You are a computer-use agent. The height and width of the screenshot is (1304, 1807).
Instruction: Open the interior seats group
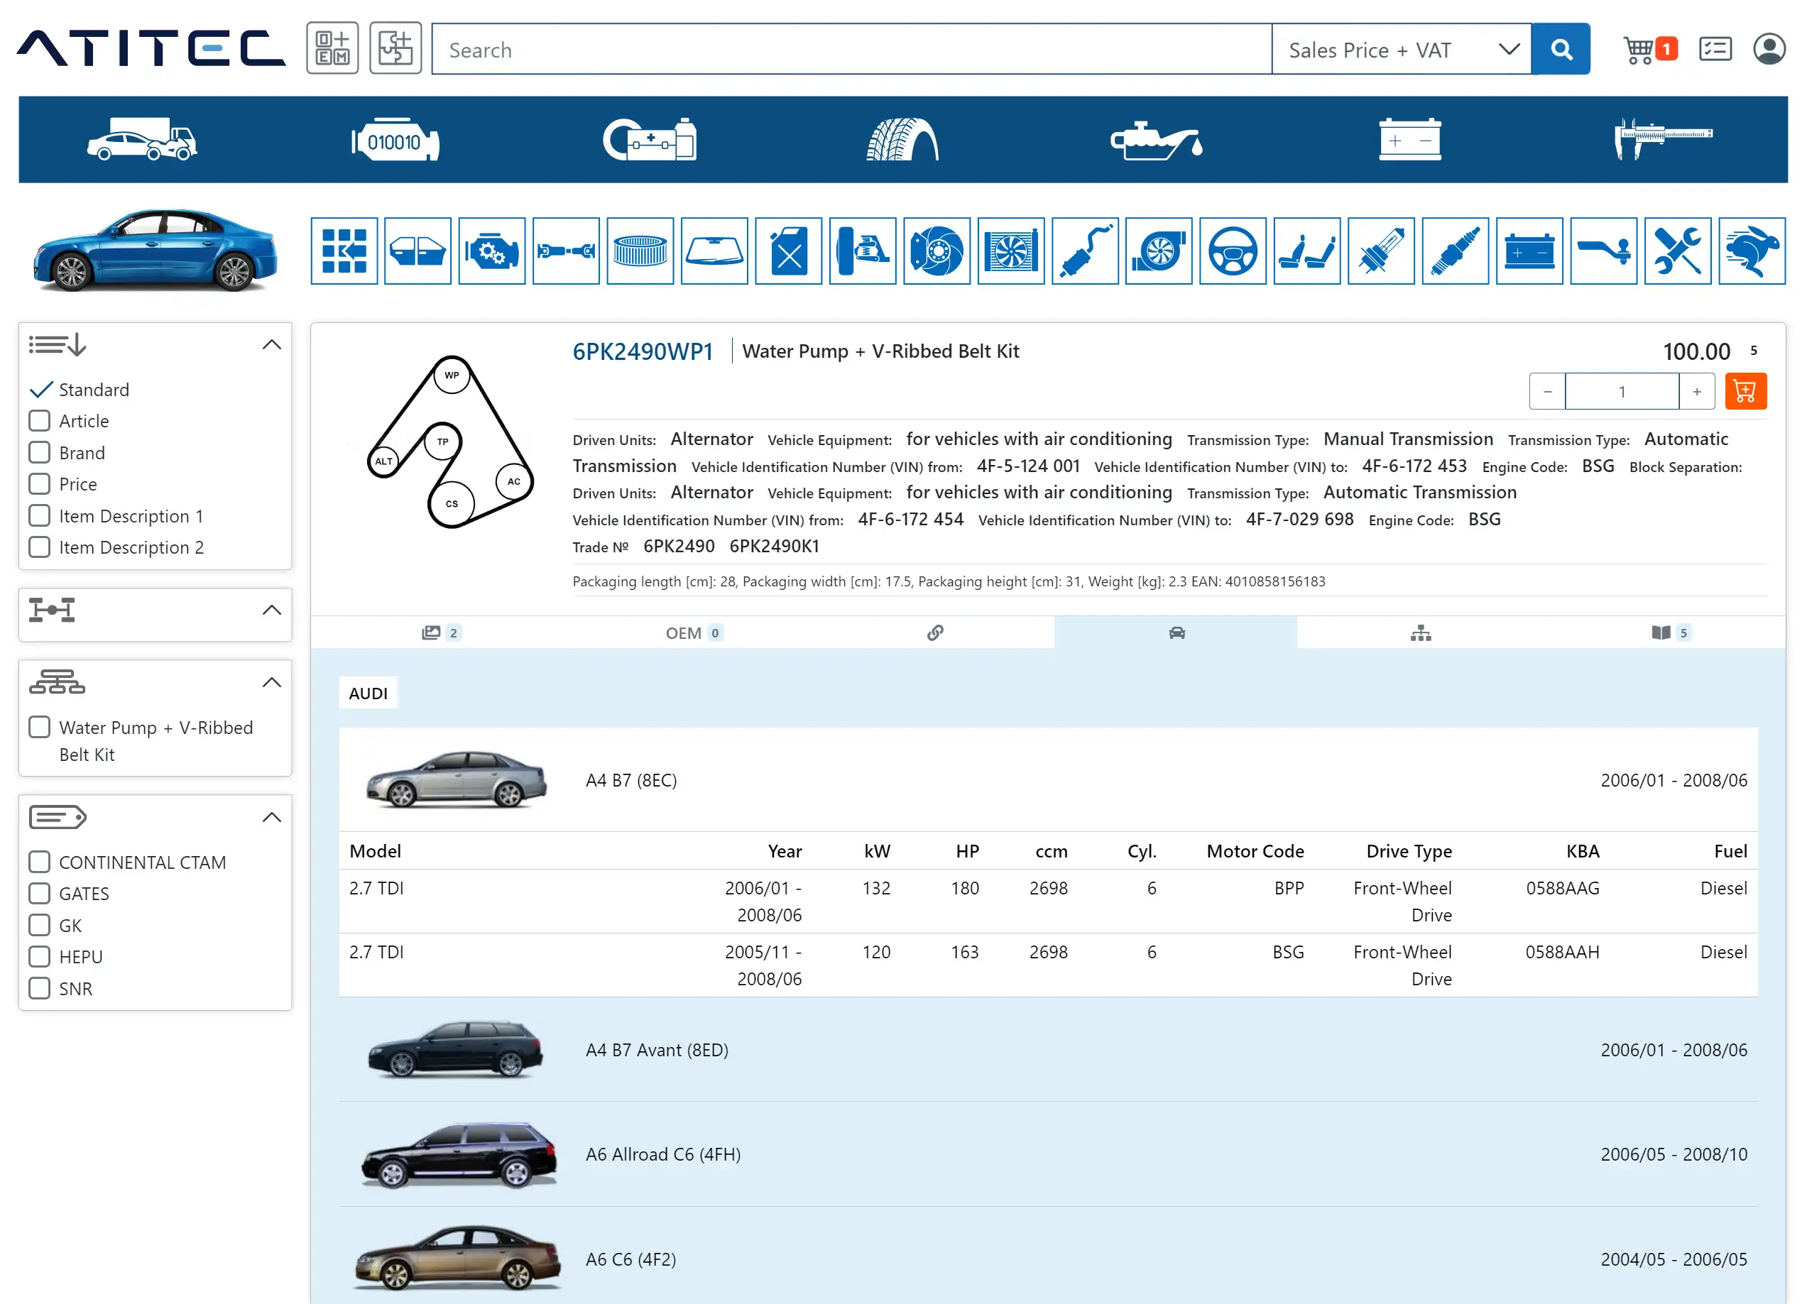click(1306, 251)
